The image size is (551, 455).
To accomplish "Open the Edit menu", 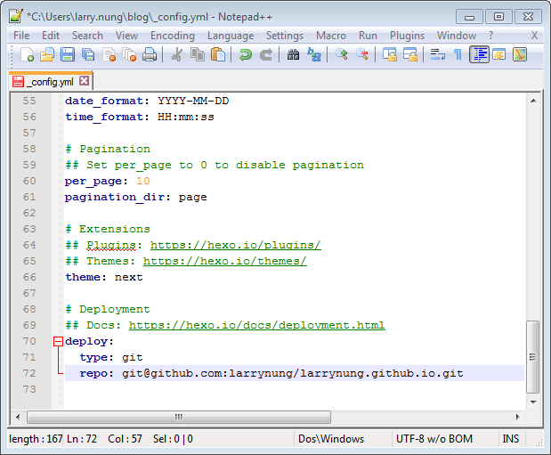I will coord(51,36).
